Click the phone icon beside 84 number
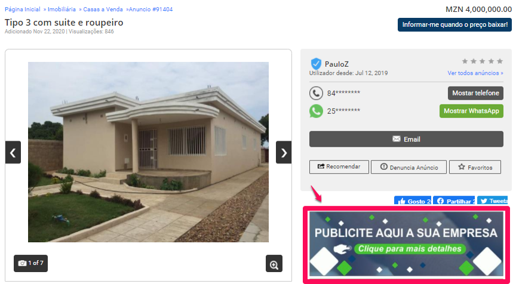Viewport: 516px width, 284px height. (x=316, y=93)
